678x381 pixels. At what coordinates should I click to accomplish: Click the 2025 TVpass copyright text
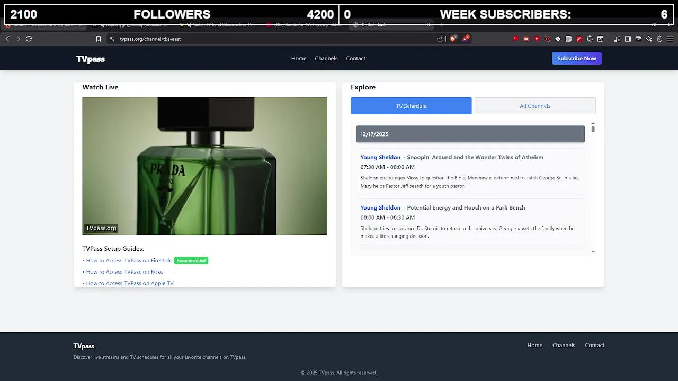click(339, 373)
